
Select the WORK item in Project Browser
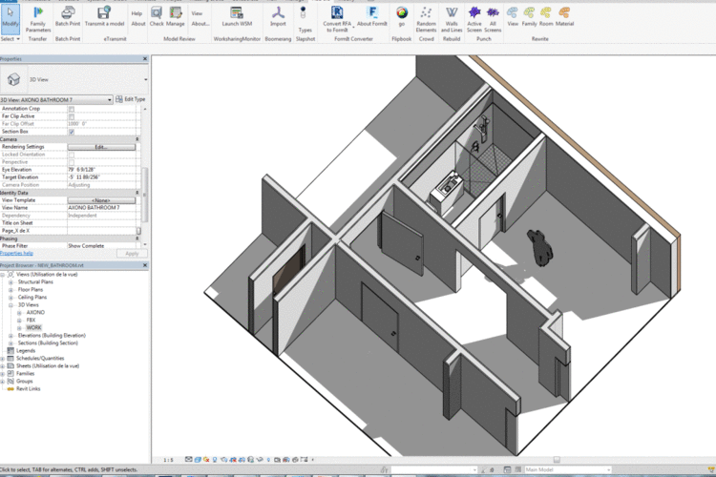pyautogui.click(x=33, y=328)
